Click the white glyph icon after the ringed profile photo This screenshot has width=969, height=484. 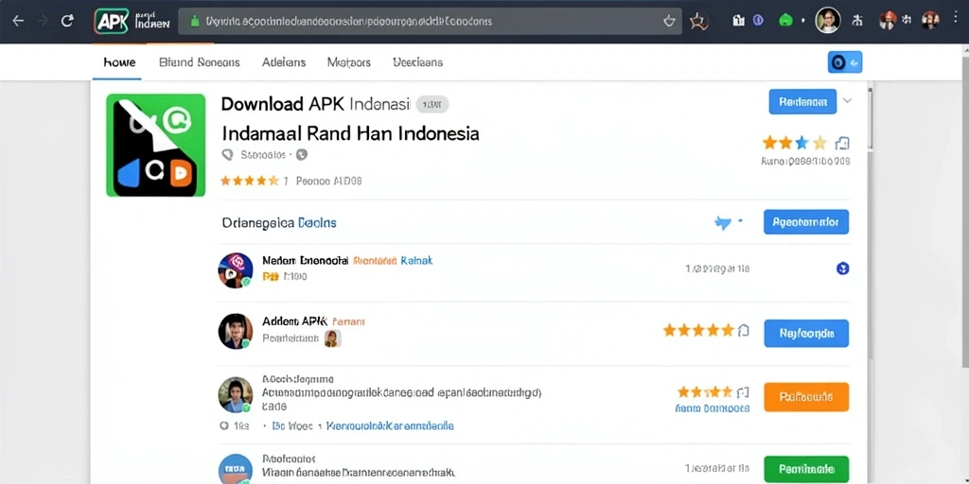point(856,21)
